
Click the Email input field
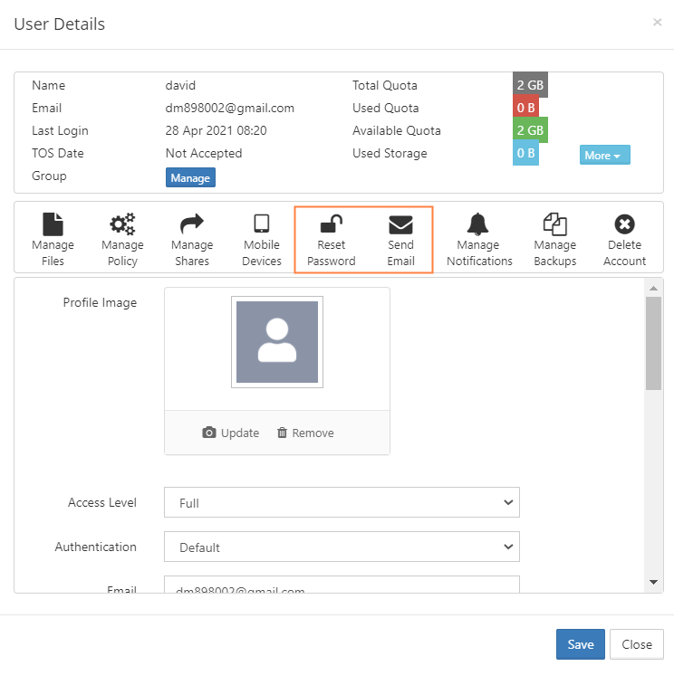342,586
